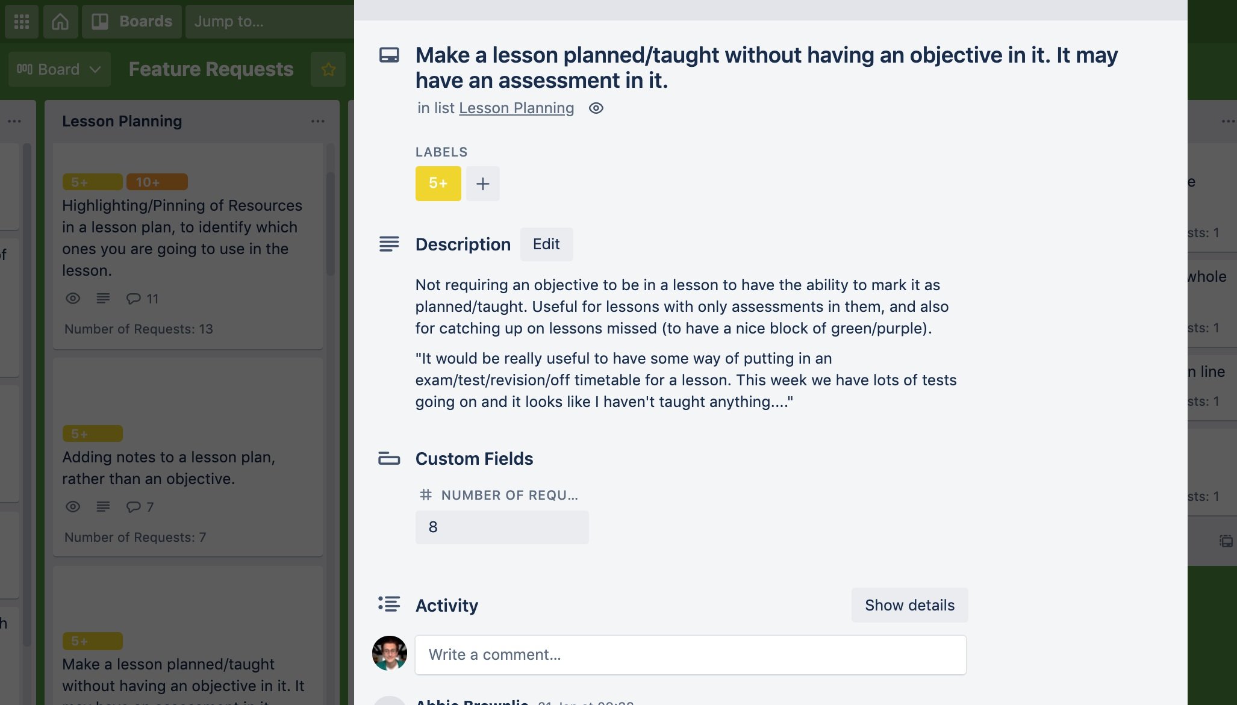This screenshot has height=705, width=1237.
Task: Click the description icon on the Highlighting card
Action: pyautogui.click(x=104, y=299)
